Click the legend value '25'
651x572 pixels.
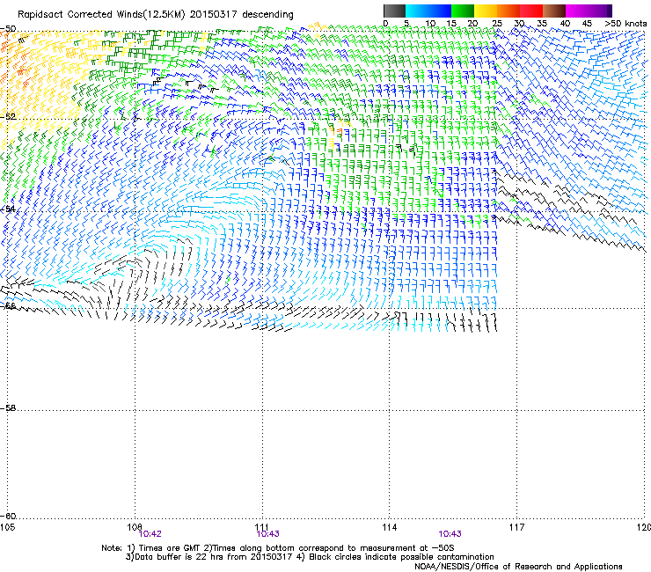[x=496, y=24]
